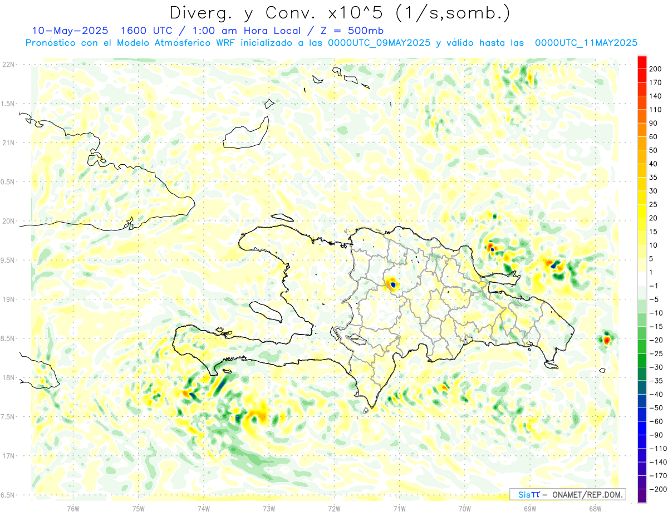
Task: Pick the white swatch between 1 and -1
Action: click(x=642, y=279)
